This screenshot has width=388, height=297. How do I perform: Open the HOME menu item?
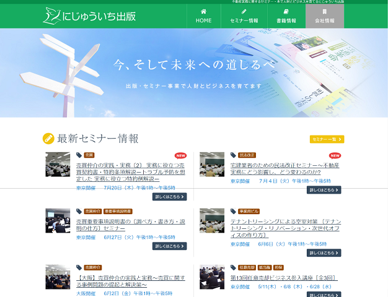coord(204,16)
